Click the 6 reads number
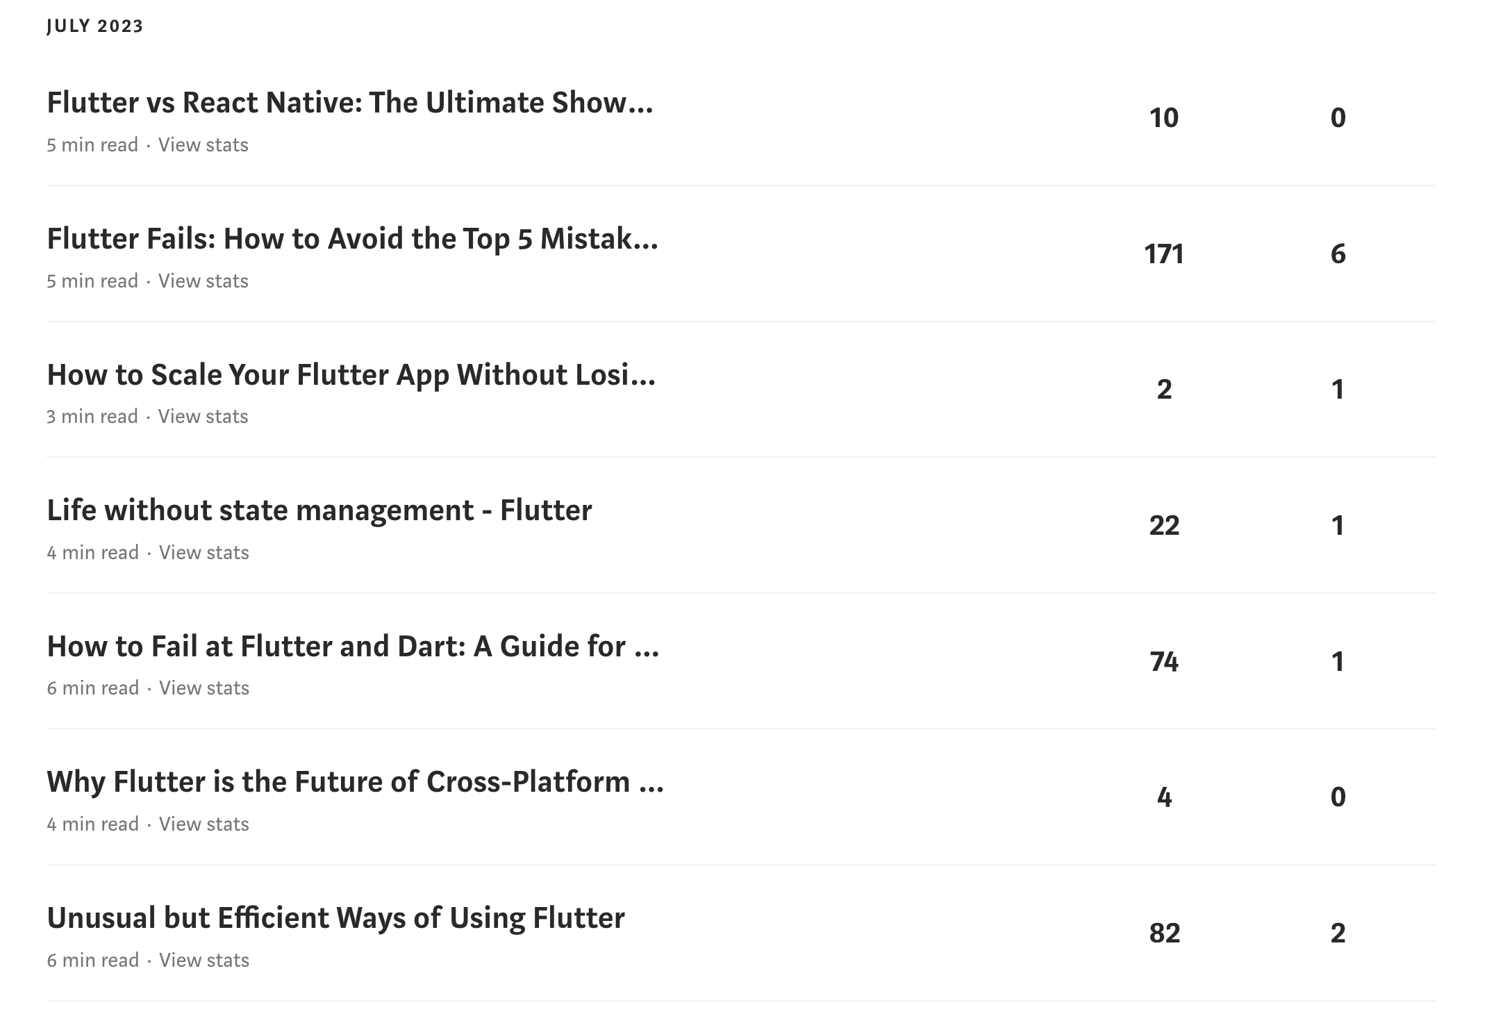1496x1014 pixels. point(1338,253)
